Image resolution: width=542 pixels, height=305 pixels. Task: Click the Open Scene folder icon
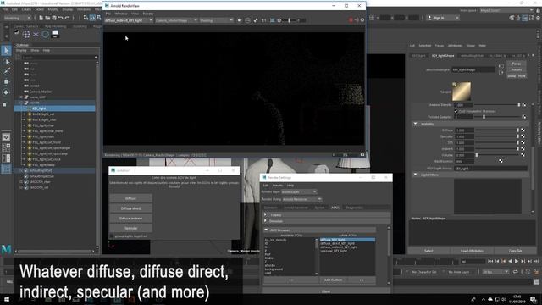pos(47,18)
